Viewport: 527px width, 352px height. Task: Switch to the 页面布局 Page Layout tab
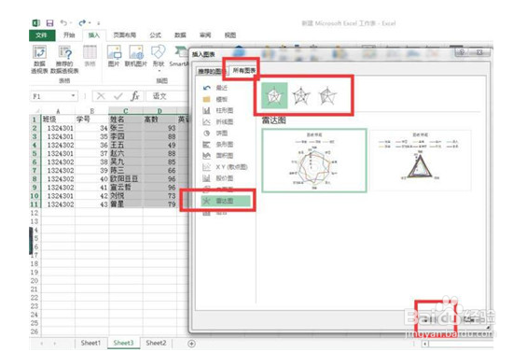(x=124, y=35)
